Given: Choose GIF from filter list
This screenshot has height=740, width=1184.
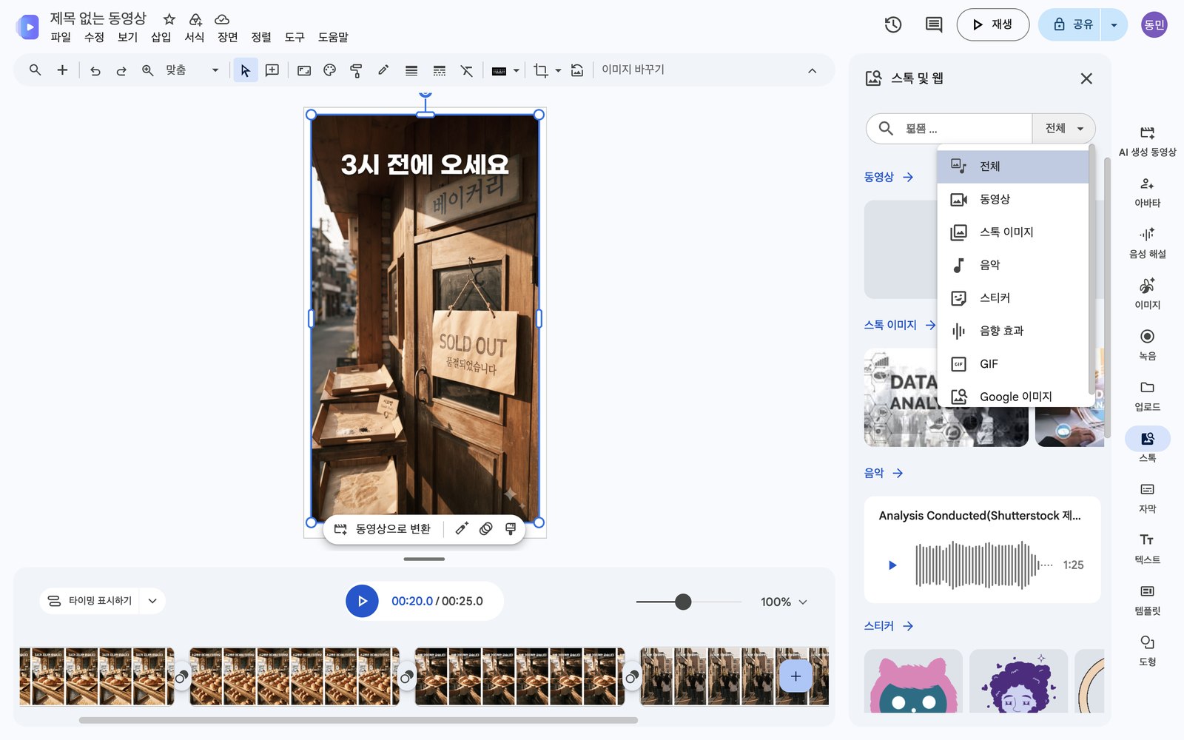Looking at the screenshot, I should 1013,364.
